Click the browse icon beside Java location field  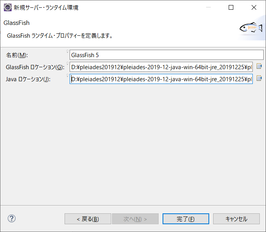(259, 78)
